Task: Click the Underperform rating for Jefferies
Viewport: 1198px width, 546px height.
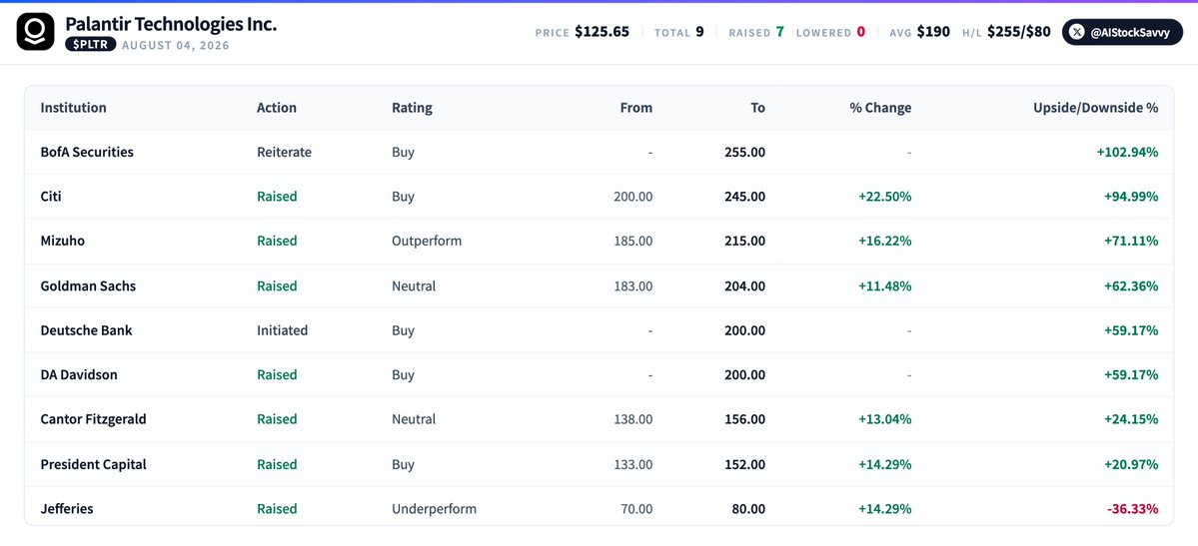Action: (434, 508)
